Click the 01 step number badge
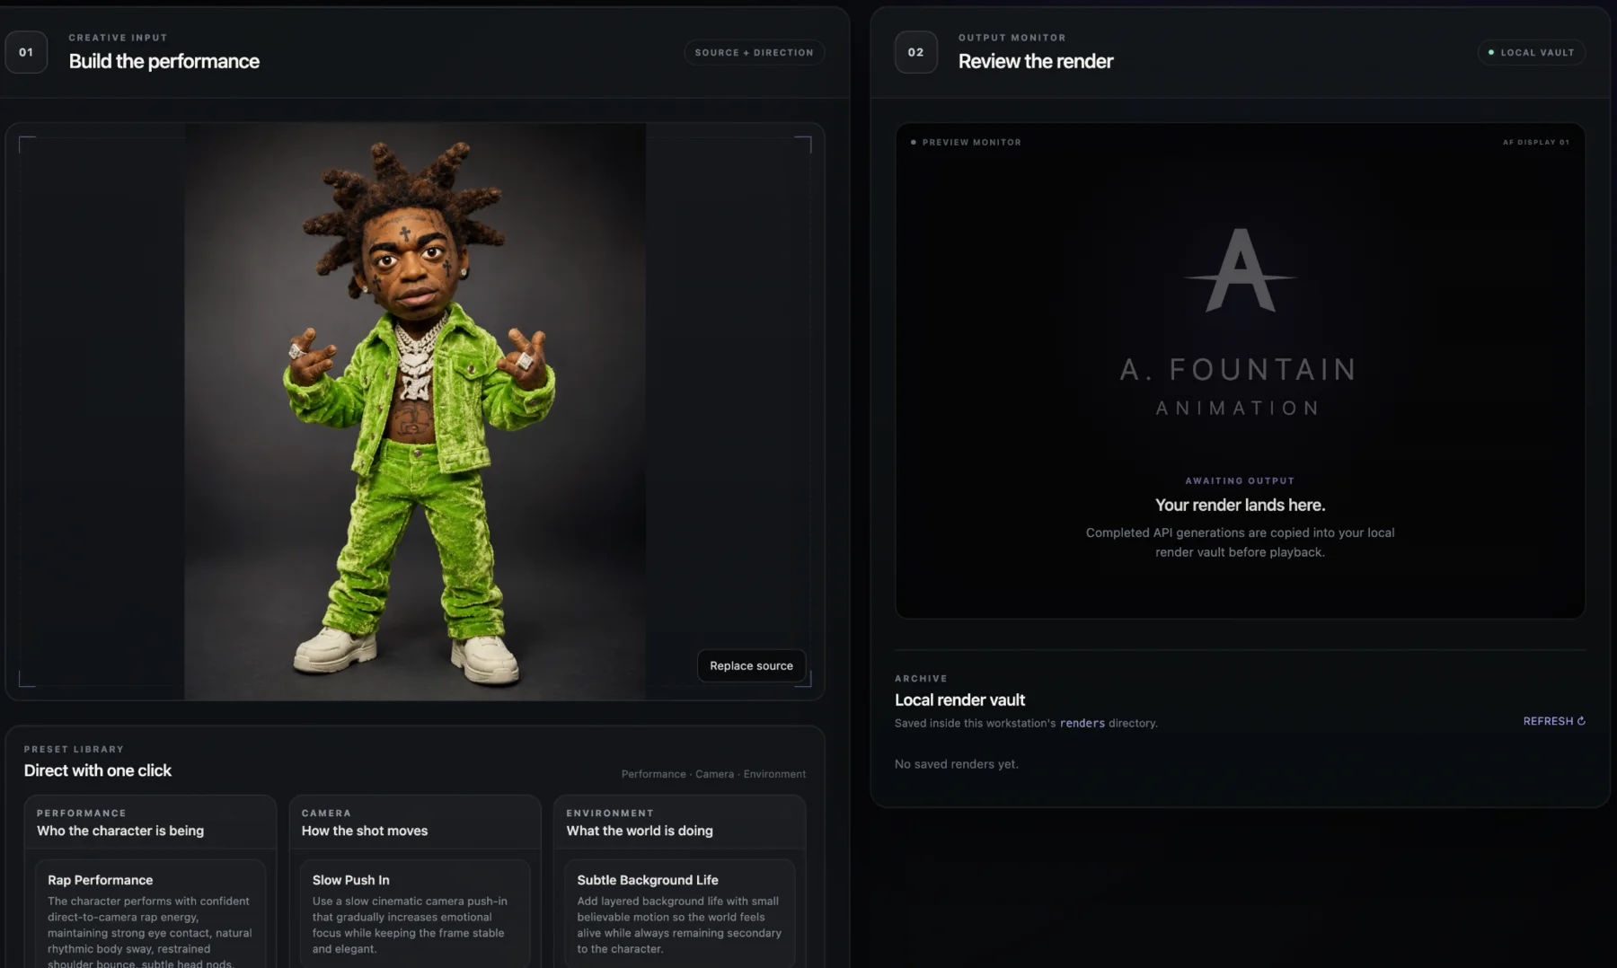 tap(26, 52)
